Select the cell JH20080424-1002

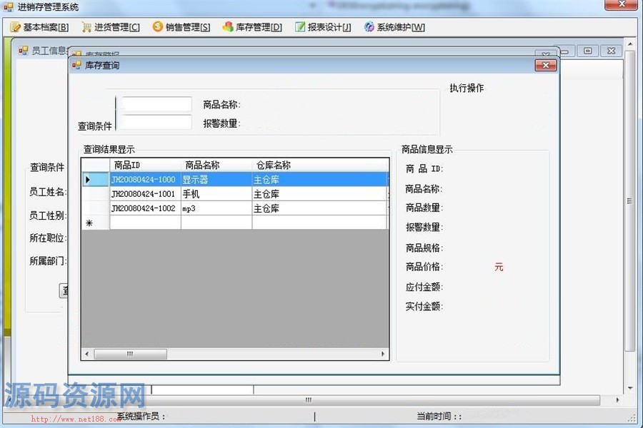pos(145,208)
